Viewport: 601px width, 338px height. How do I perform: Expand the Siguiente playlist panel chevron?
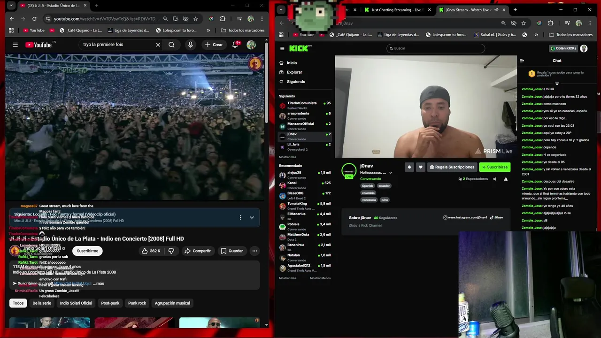pos(252,217)
